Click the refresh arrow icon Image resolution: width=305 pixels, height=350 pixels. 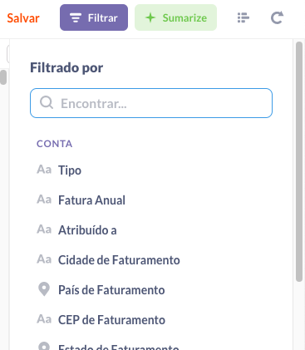pos(277,17)
